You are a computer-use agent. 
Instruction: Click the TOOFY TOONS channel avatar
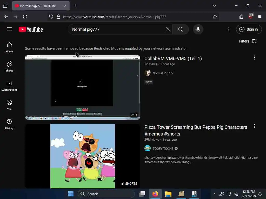148,148
